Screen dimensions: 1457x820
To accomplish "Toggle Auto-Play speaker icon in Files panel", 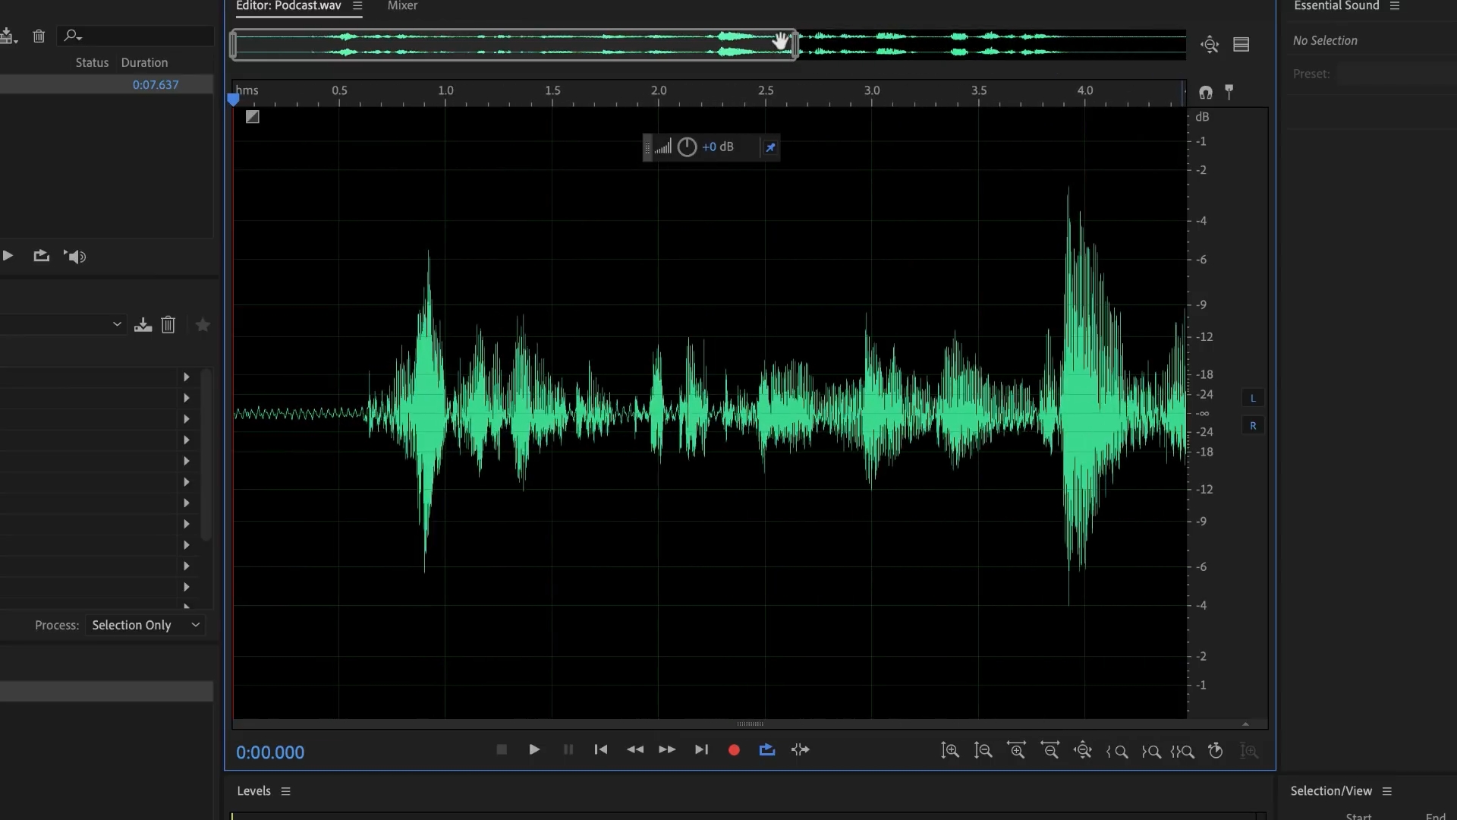I will [x=75, y=257].
